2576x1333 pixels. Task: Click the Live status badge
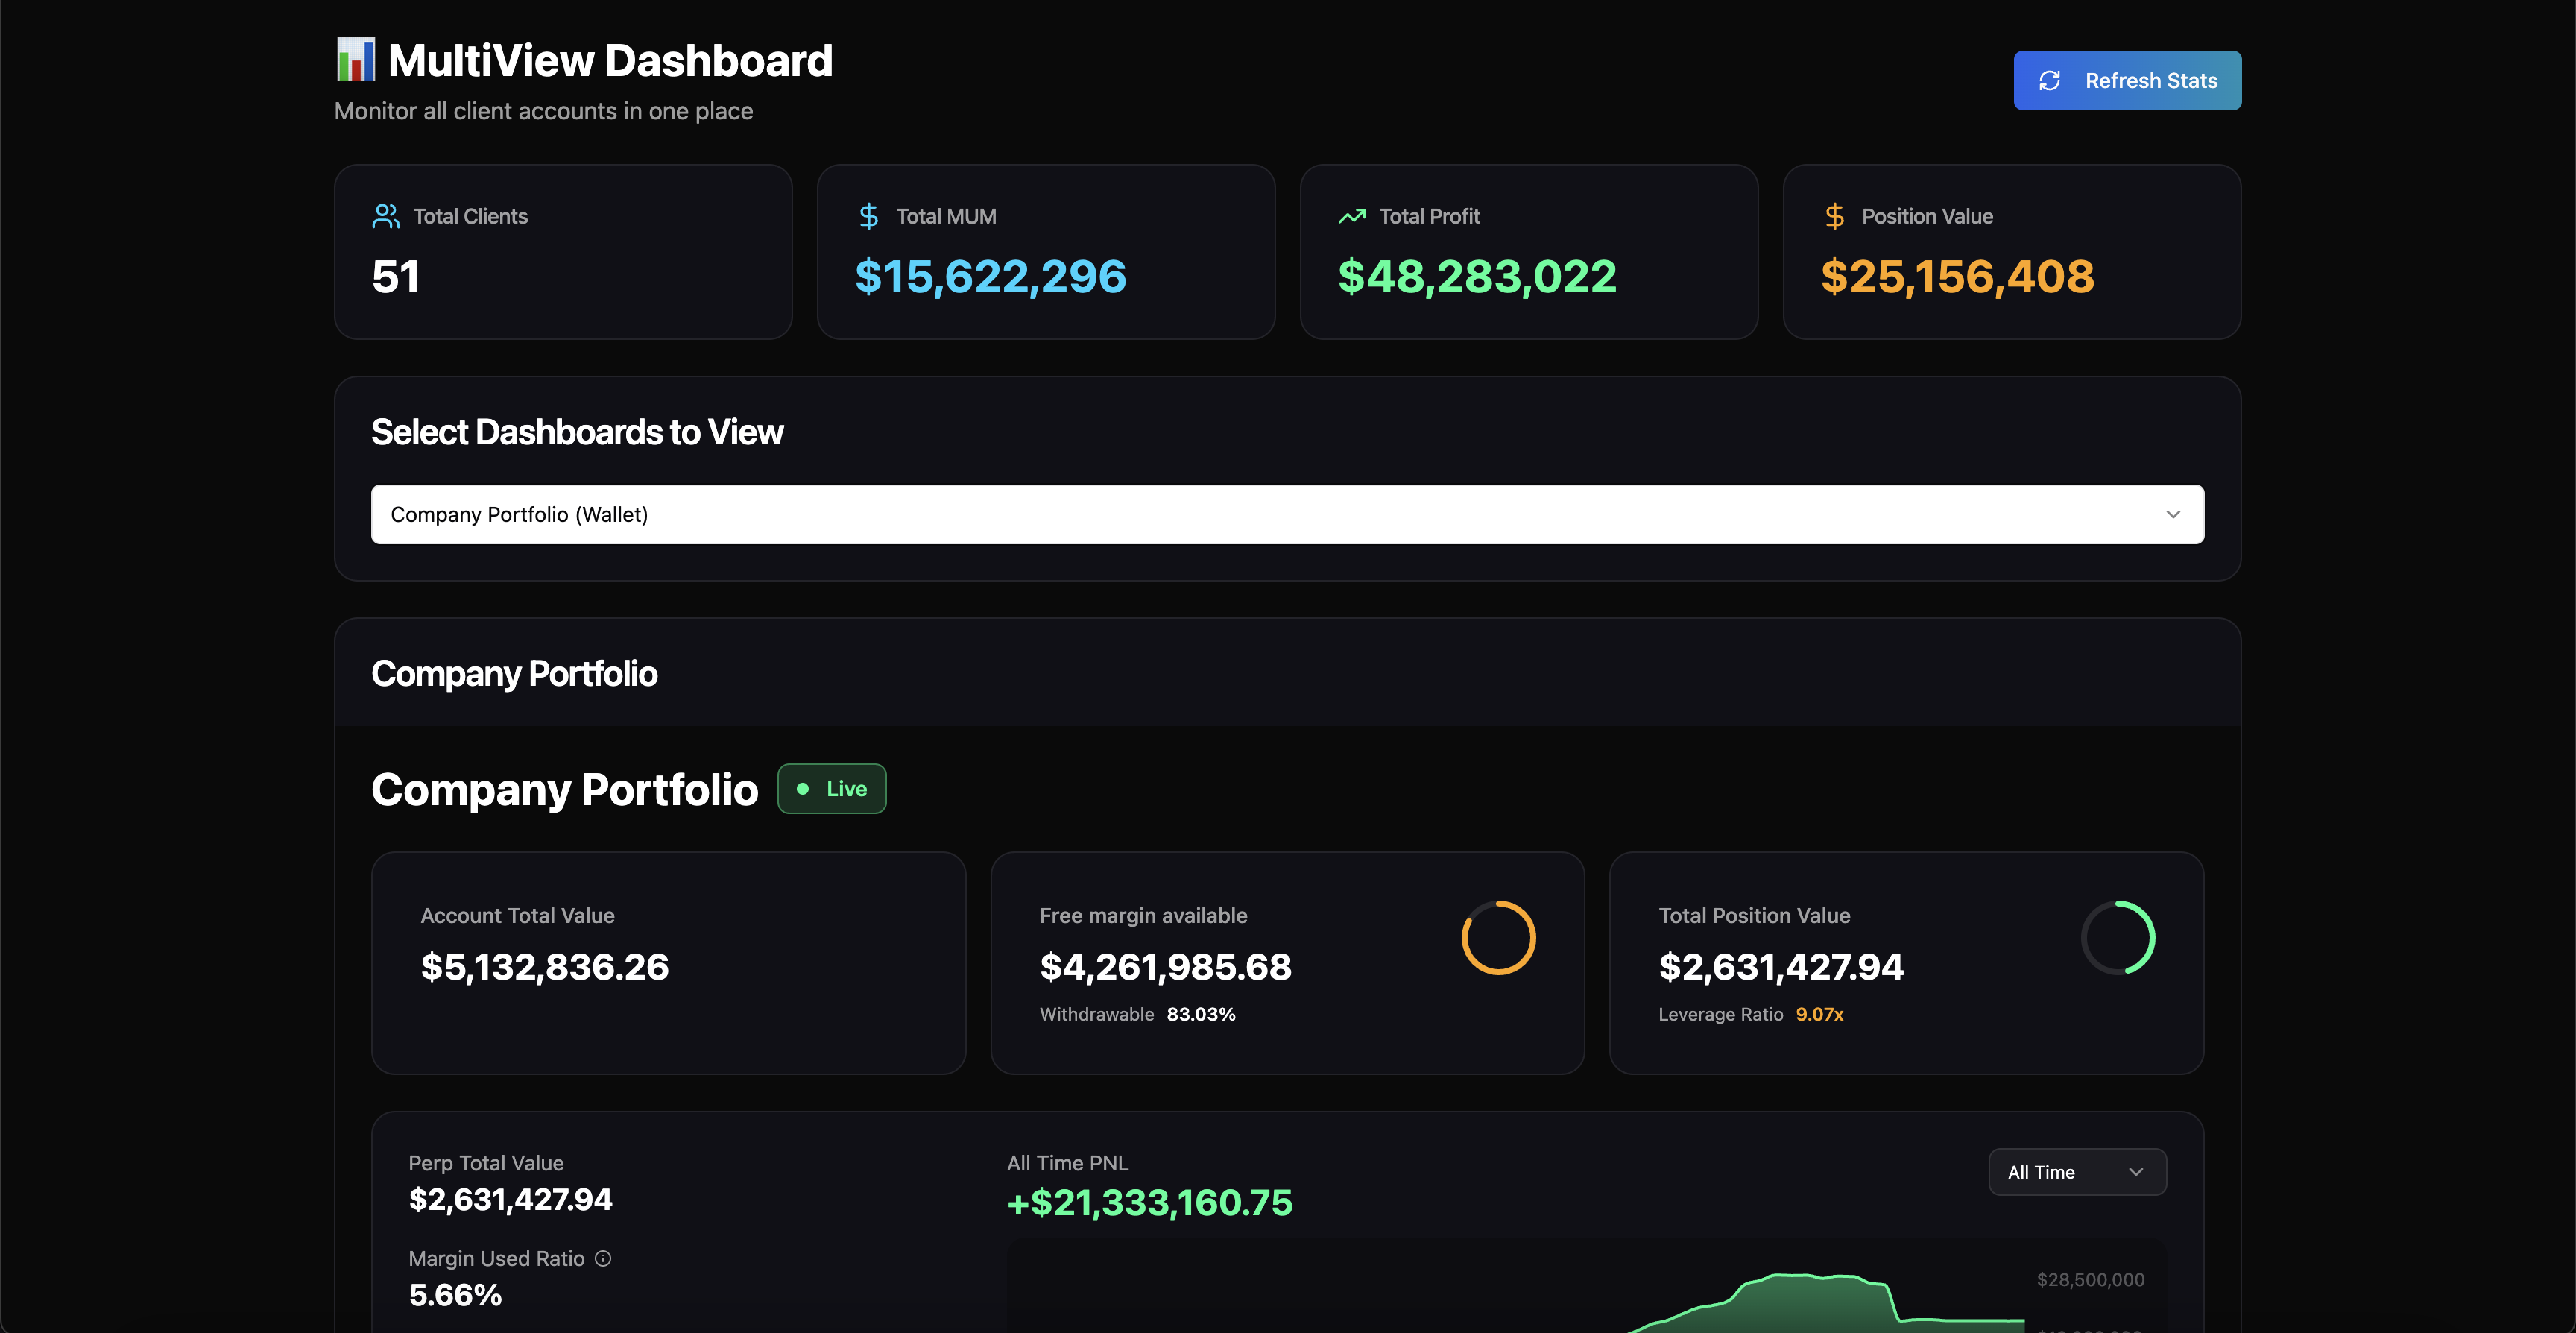[x=832, y=789]
